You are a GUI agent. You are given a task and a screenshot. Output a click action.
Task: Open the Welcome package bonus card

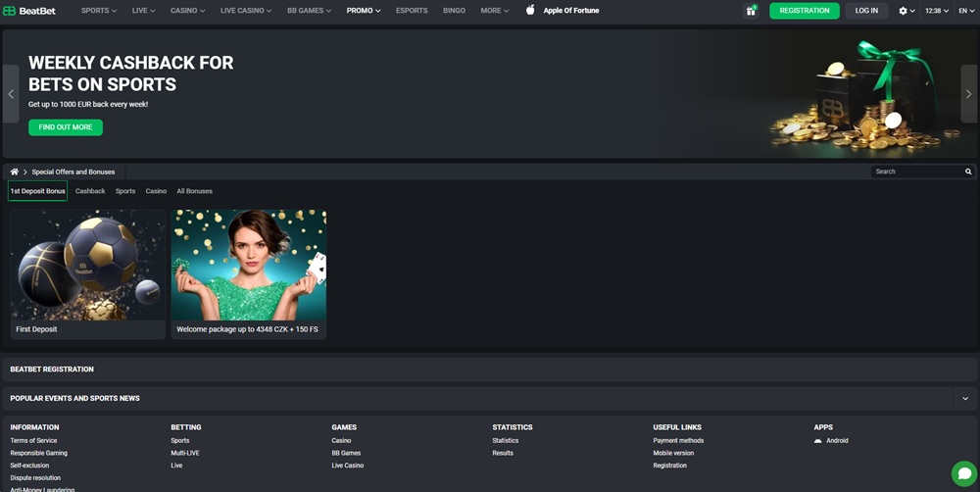point(249,274)
